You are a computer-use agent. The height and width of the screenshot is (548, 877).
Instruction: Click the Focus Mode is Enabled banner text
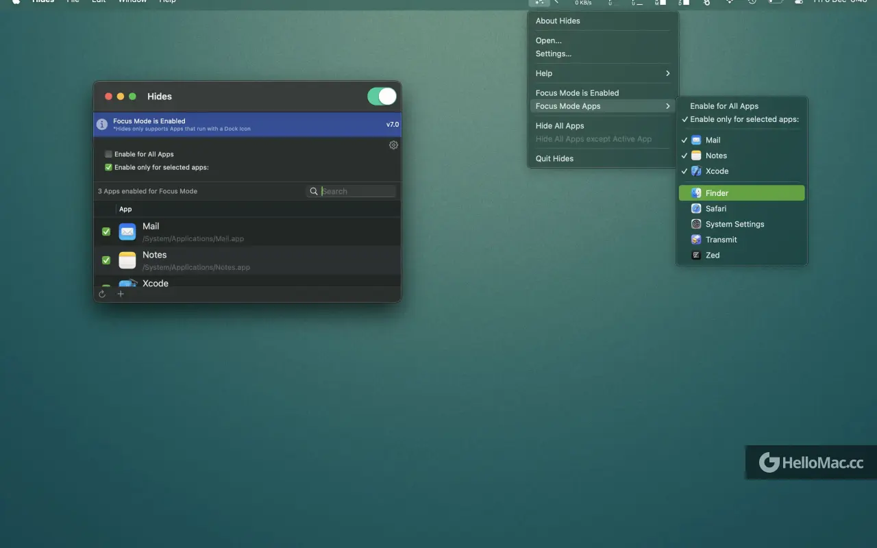click(149, 121)
